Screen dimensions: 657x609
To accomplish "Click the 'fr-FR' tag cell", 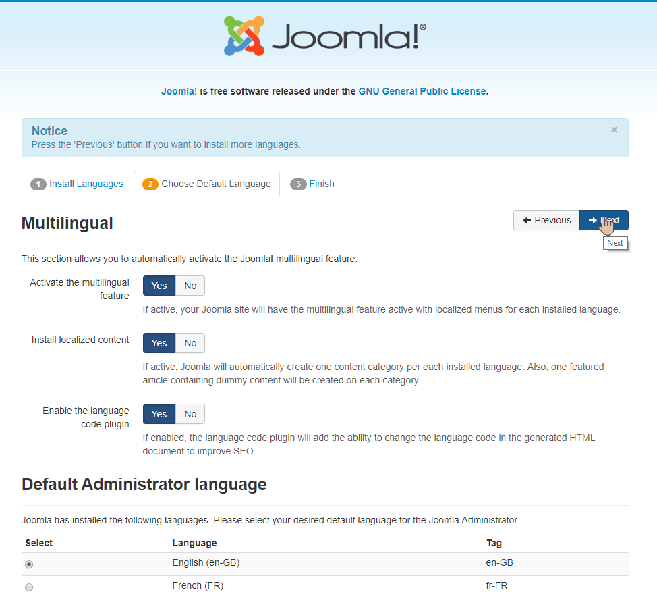I will click(496, 585).
